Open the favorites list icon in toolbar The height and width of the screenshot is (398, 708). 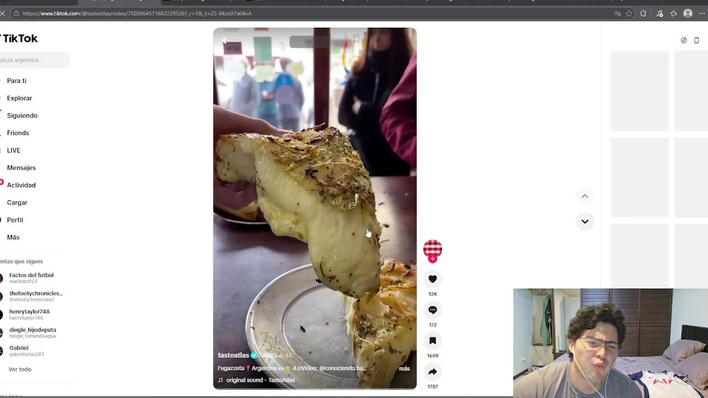(674, 13)
